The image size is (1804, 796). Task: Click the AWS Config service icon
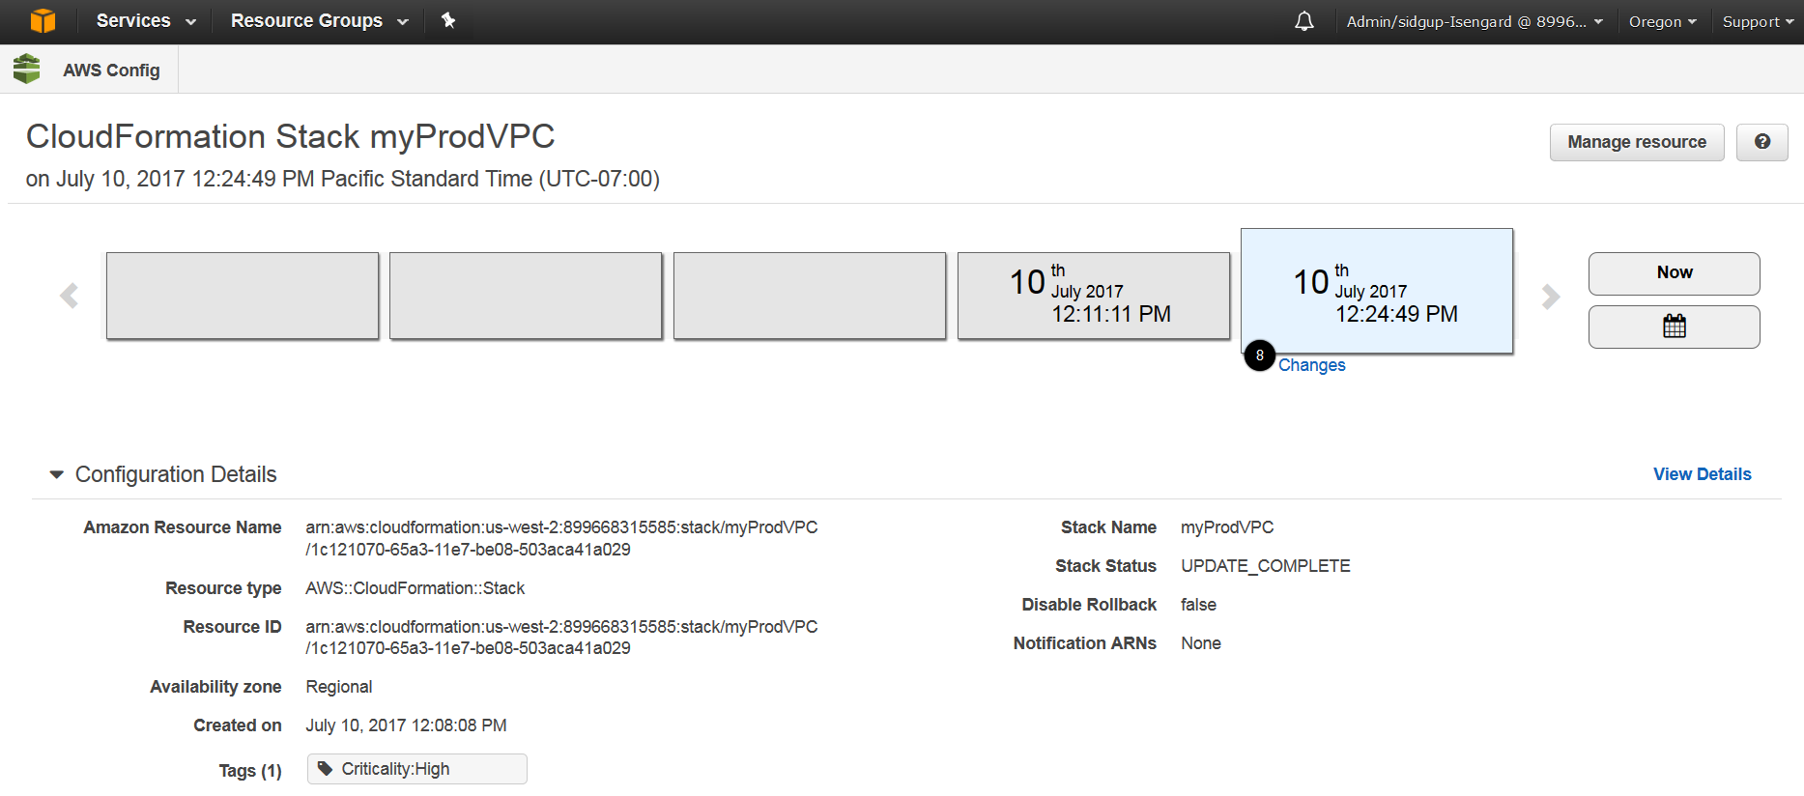pos(27,69)
